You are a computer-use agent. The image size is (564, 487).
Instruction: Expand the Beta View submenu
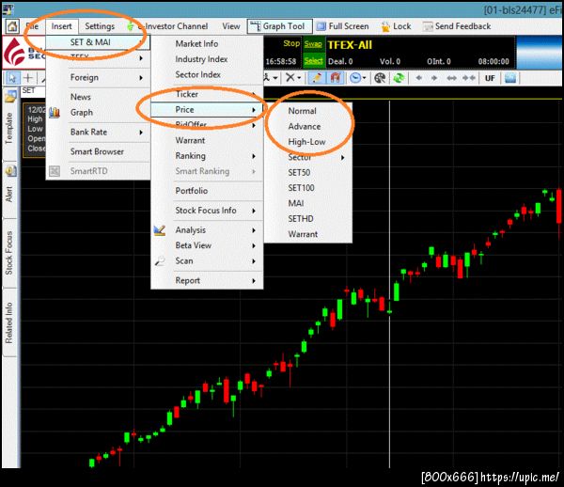(207, 245)
